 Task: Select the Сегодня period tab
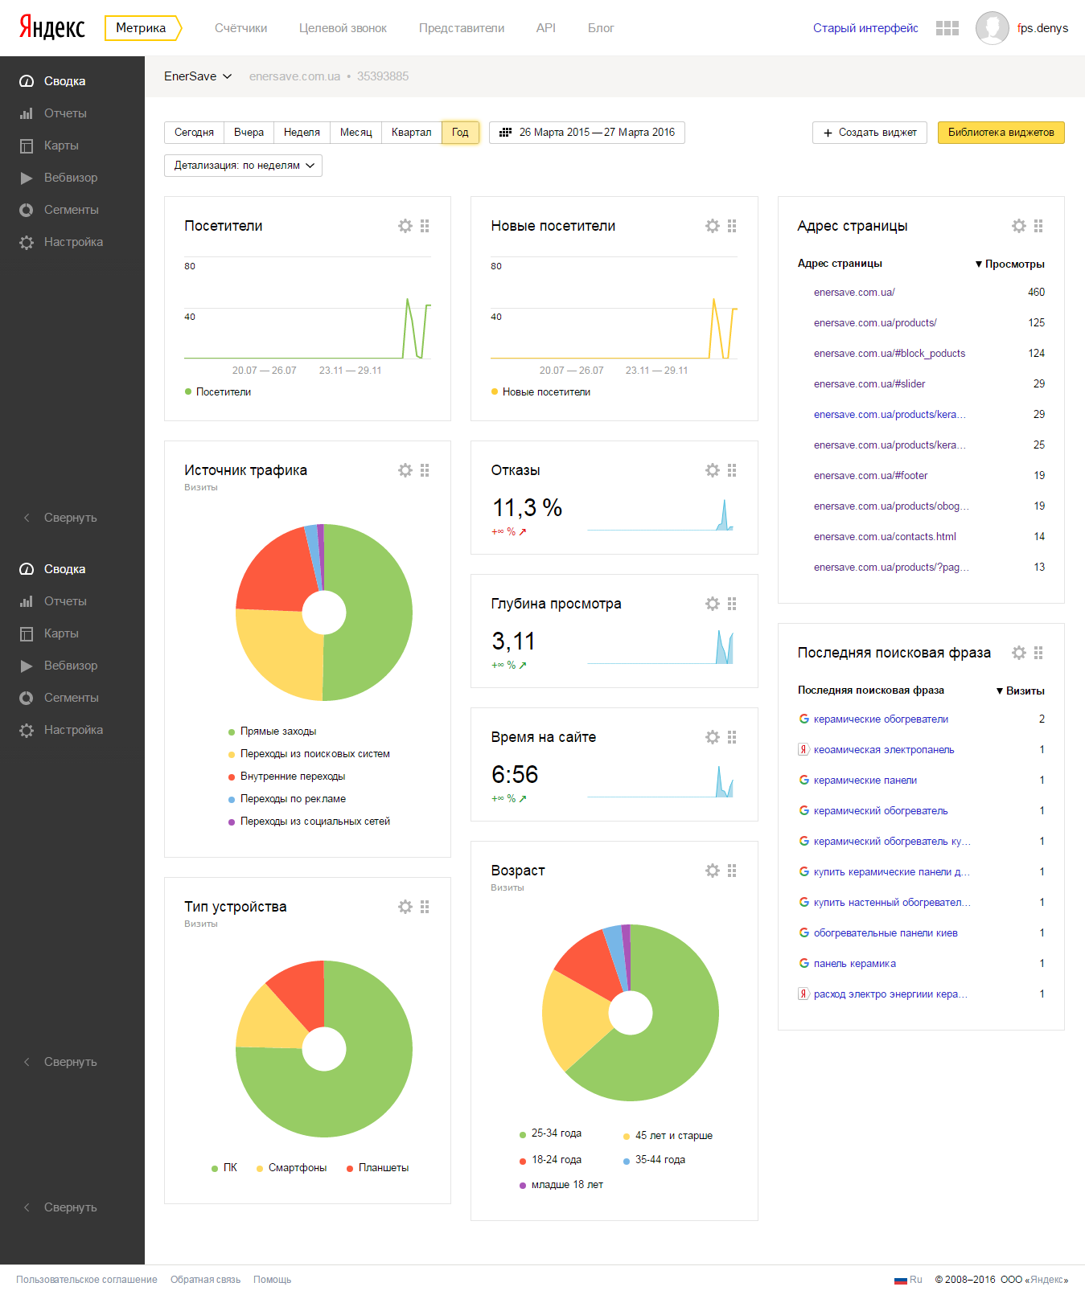tap(194, 133)
